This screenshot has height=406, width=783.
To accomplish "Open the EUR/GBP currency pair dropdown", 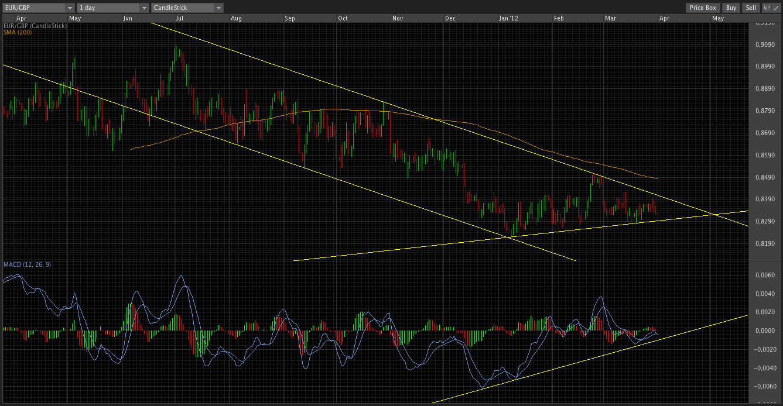I will pyautogui.click(x=38, y=8).
